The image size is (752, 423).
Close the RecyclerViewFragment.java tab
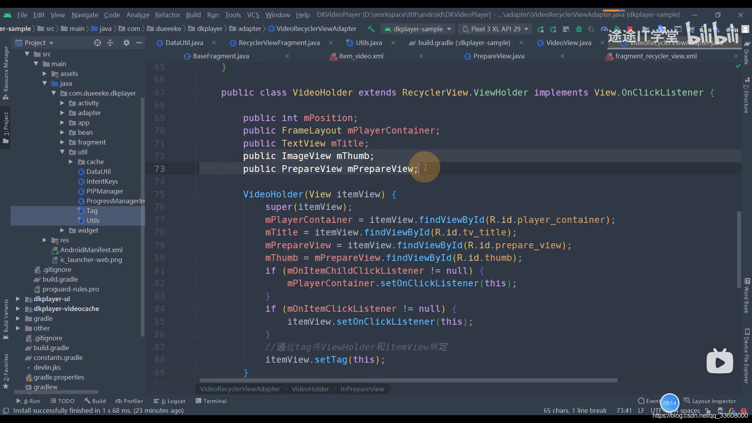click(x=331, y=43)
